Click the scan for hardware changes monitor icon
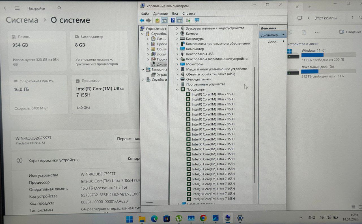Image resolution: width=362 pixels, height=224 pixels. pos(197,20)
